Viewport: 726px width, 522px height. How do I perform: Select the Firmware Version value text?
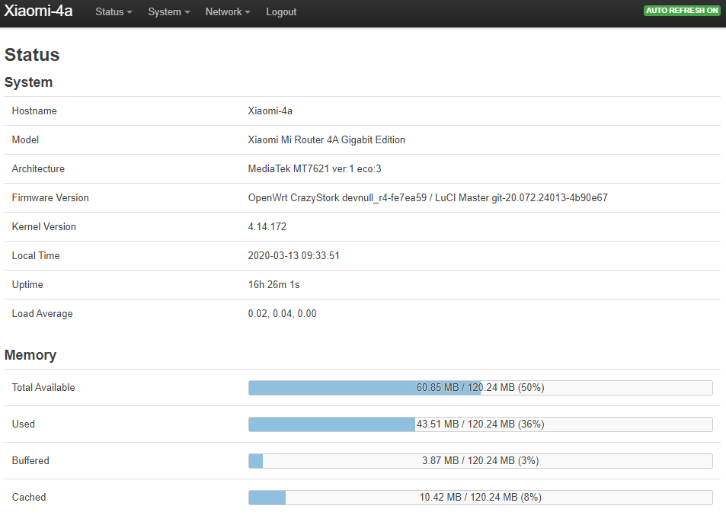(428, 198)
